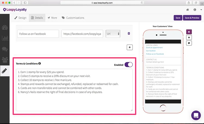Expand the account menu caret in header
Viewport: 204px width, 124px height.
tap(201, 10)
